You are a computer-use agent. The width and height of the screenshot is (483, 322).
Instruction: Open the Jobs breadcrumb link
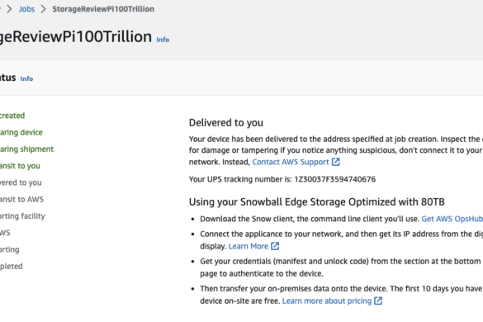tap(26, 9)
